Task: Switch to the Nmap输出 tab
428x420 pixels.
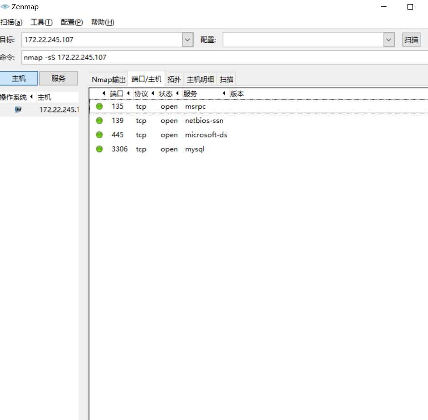Action: point(108,80)
